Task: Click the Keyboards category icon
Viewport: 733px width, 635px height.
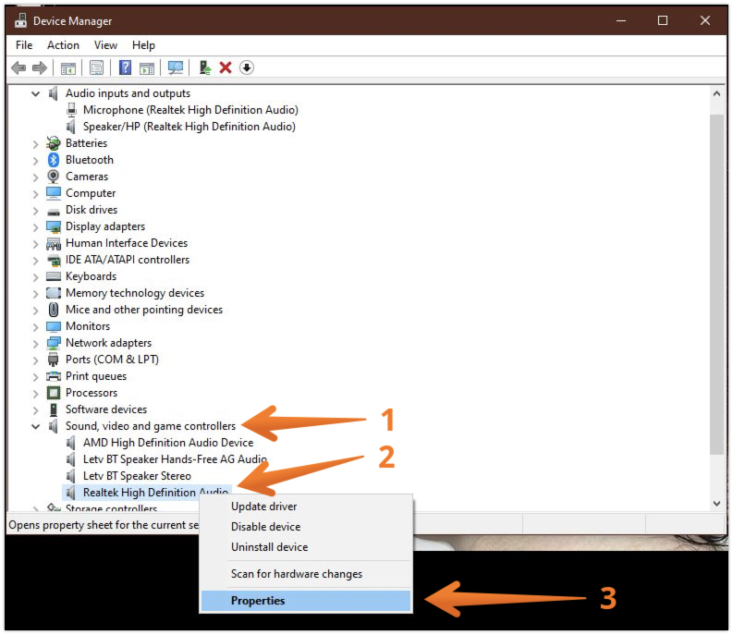Action: click(54, 276)
